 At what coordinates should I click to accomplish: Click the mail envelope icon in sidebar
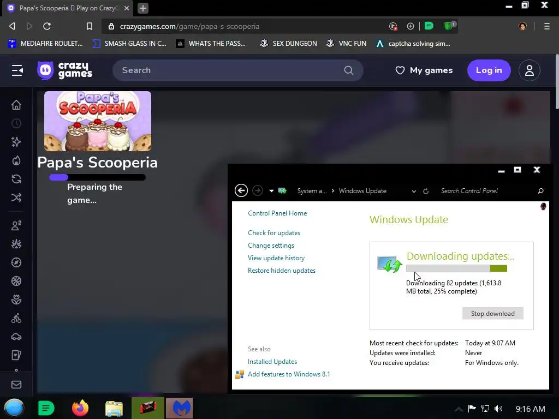[x=16, y=385]
